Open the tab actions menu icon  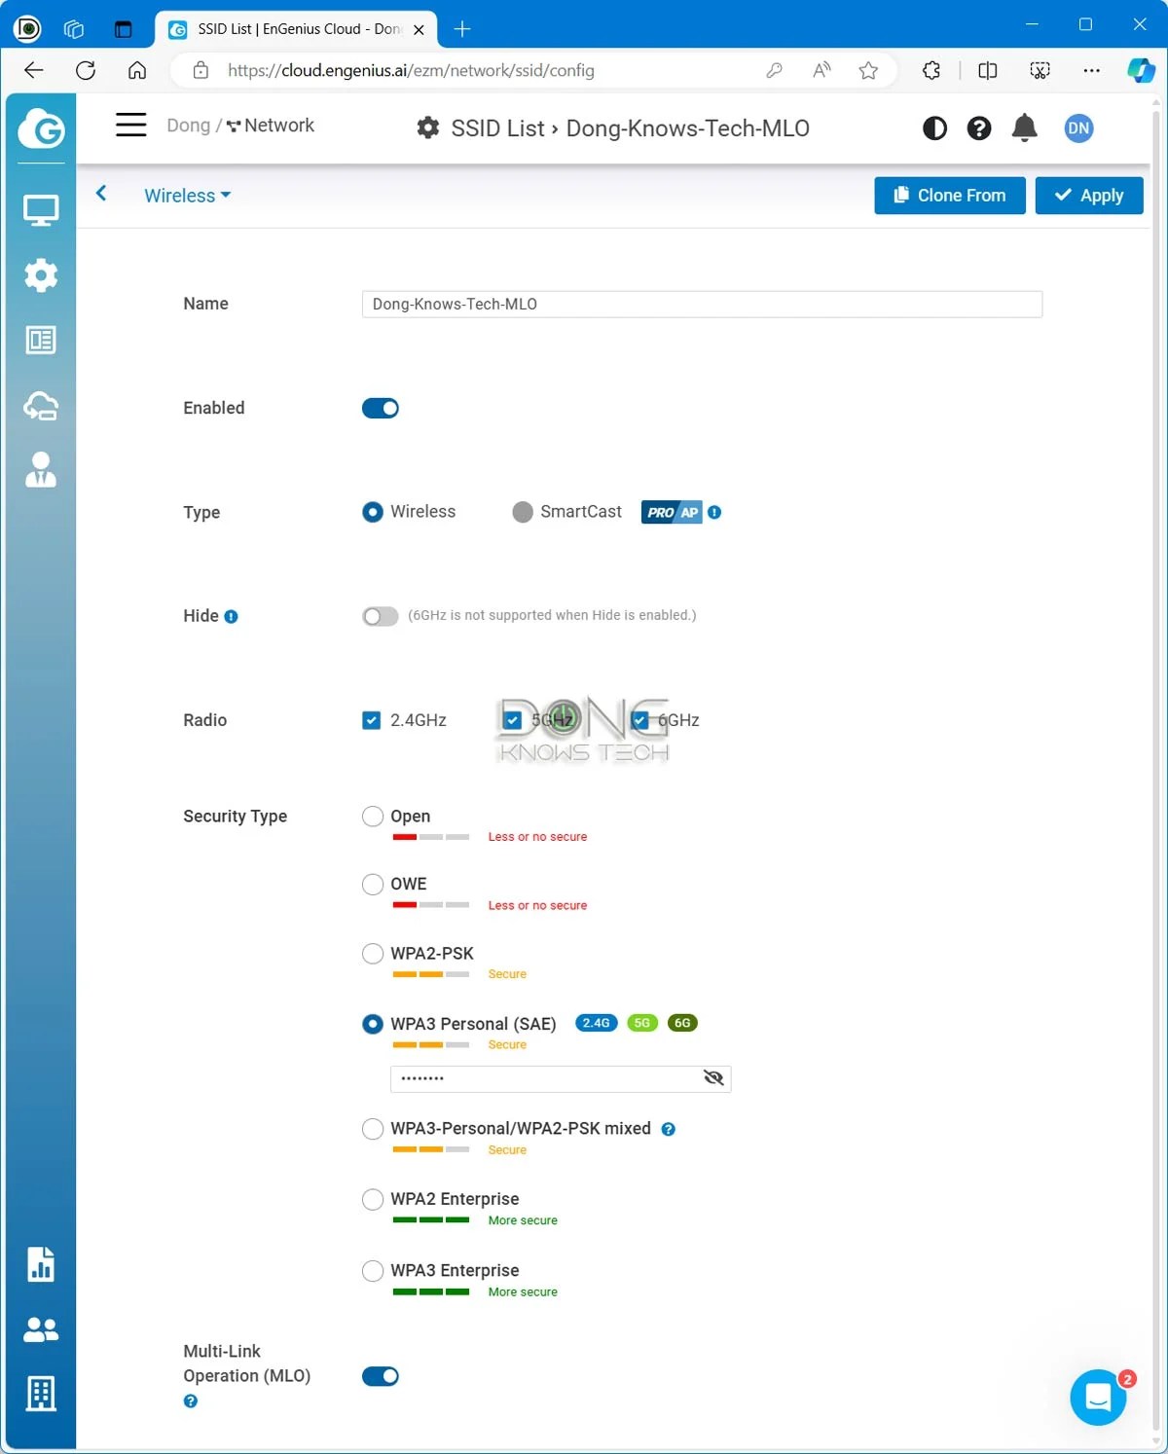123,29
